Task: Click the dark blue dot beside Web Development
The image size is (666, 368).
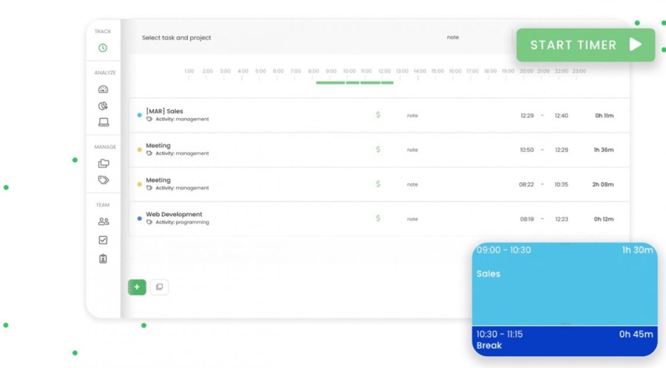Action: pyautogui.click(x=139, y=218)
